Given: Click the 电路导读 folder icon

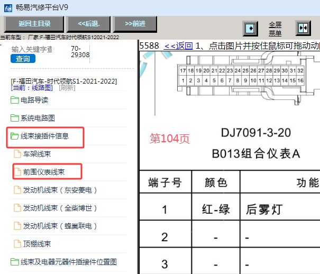Looking at the screenshot, I should click(15, 100).
